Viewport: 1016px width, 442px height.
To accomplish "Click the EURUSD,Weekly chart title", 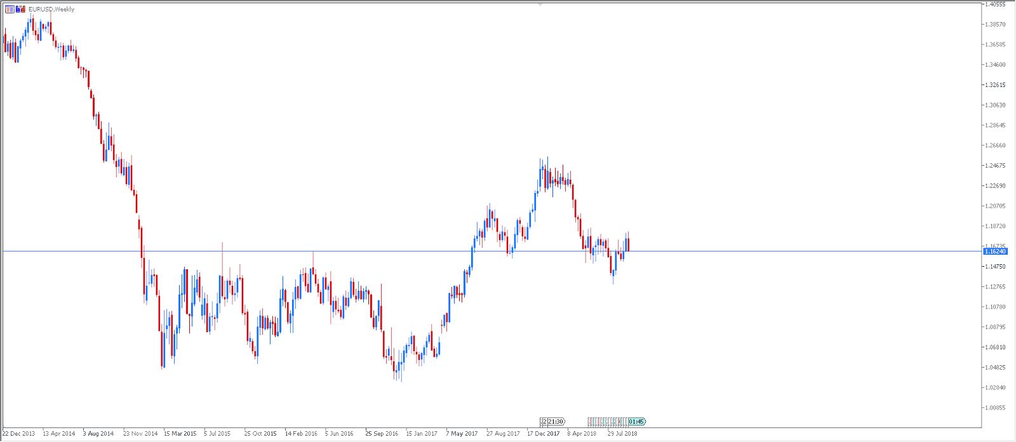I will pyautogui.click(x=51, y=10).
